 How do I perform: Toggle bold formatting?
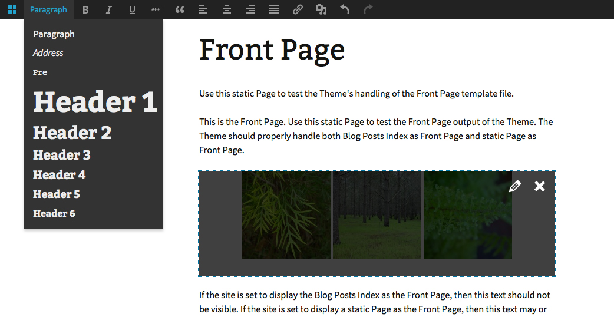pyautogui.click(x=85, y=10)
